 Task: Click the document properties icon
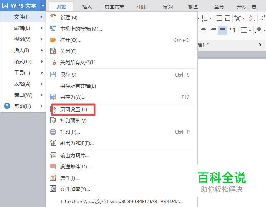point(53,178)
